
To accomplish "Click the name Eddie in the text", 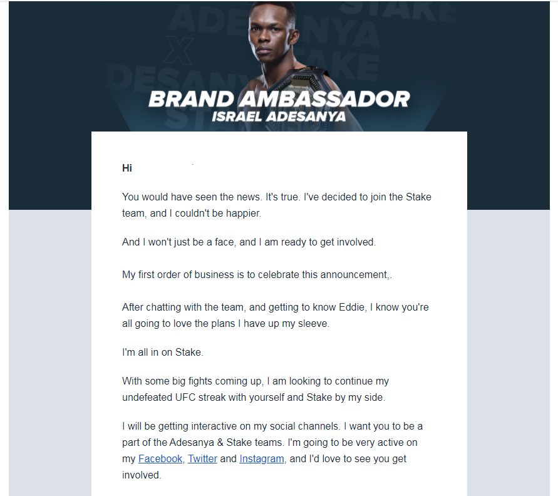I will (x=351, y=307).
